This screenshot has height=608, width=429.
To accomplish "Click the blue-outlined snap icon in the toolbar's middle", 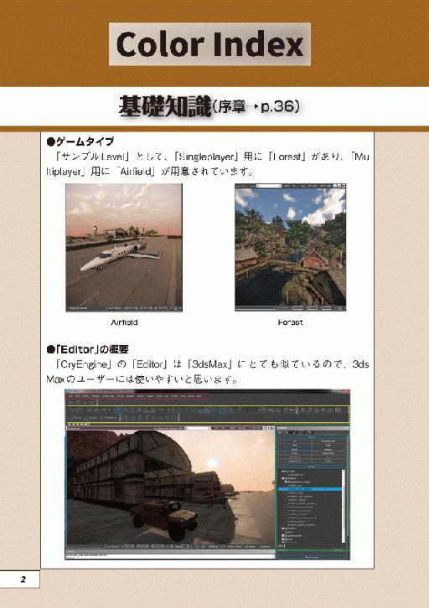I will 223,410.
